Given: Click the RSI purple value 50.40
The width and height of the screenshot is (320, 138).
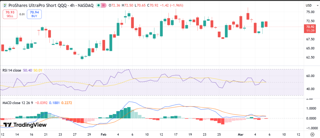Looking at the screenshot, I should click(x=27, y=71).
